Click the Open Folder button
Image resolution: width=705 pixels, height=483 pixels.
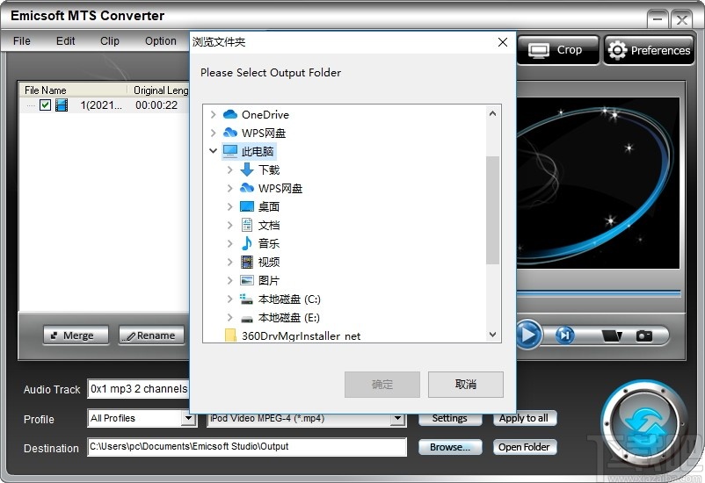[x=524, y=447]
